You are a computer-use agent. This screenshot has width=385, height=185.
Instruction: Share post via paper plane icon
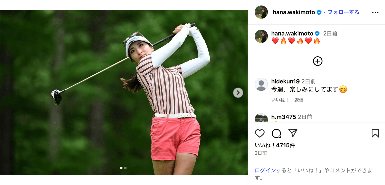coord(293,133)
